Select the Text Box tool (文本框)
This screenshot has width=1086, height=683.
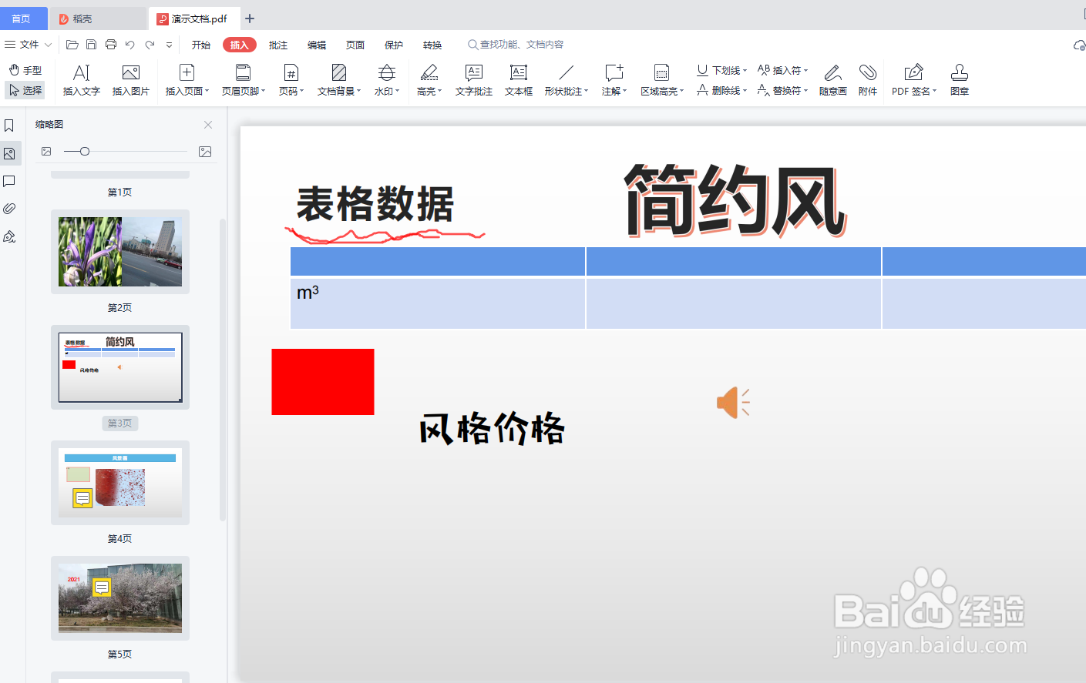pos(519,80)
